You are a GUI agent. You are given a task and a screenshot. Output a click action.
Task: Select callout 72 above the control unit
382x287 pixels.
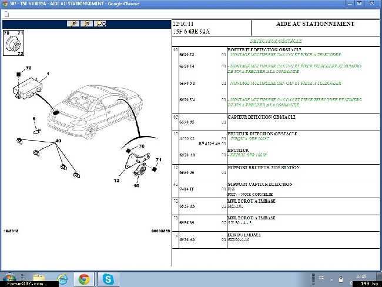click(x=29, y=68)
